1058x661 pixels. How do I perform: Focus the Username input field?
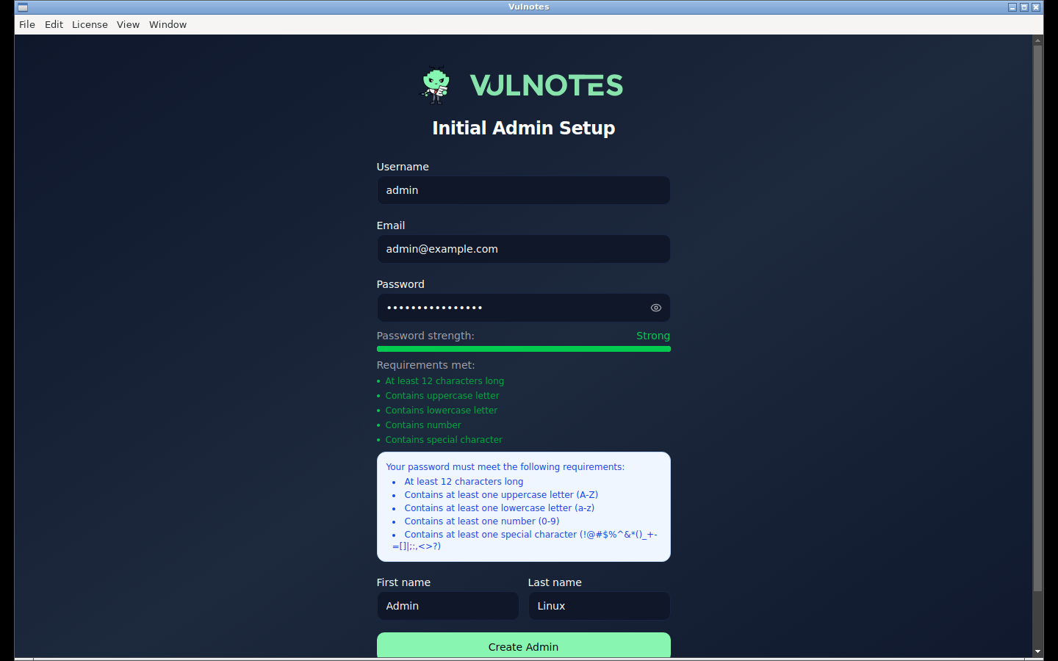(x=524, y=190)
